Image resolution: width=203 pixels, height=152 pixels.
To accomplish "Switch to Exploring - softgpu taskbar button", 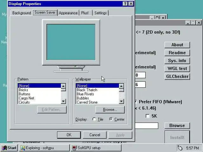I will pos(44,148).
